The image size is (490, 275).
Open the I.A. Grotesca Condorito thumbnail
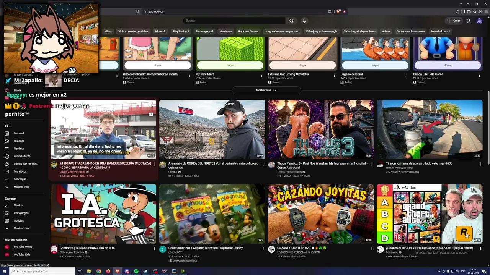tap(103, 214)
